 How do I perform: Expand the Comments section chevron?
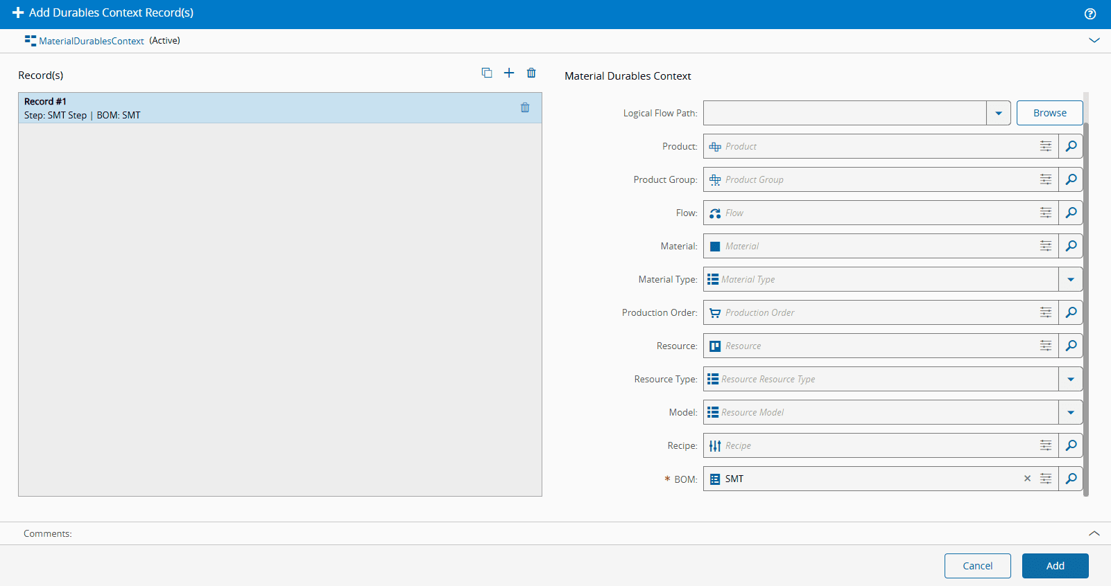1094,533
